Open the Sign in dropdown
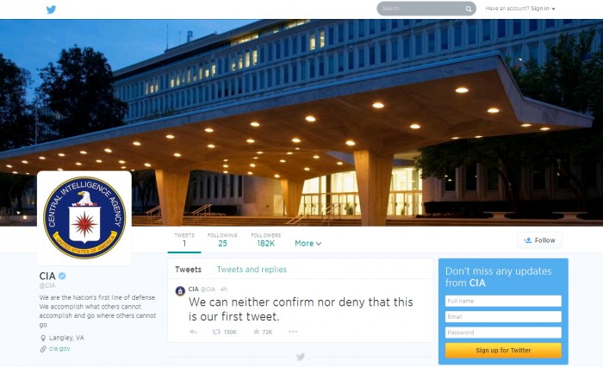Screen dimensions: 603x367 (520, 9)
